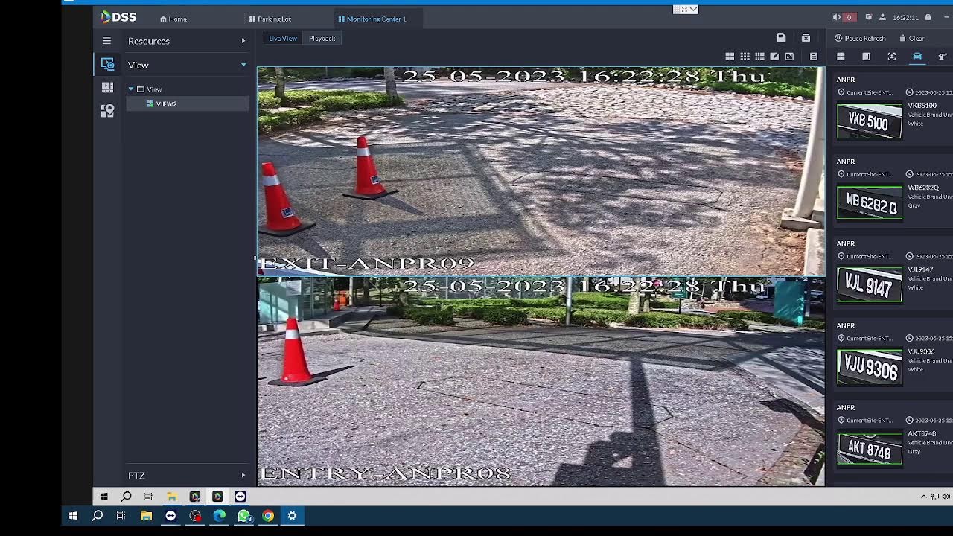
Task: Select the 9-split window layout
Action: [x=745, y=57]
